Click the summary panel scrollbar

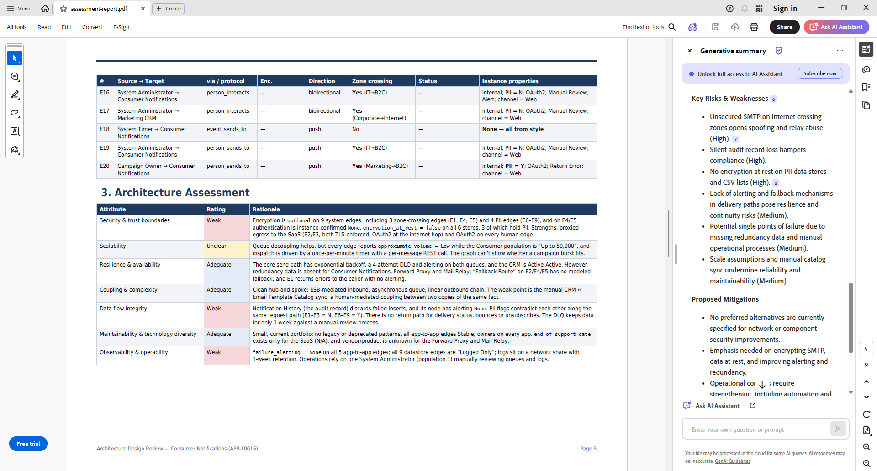point(851,318)
